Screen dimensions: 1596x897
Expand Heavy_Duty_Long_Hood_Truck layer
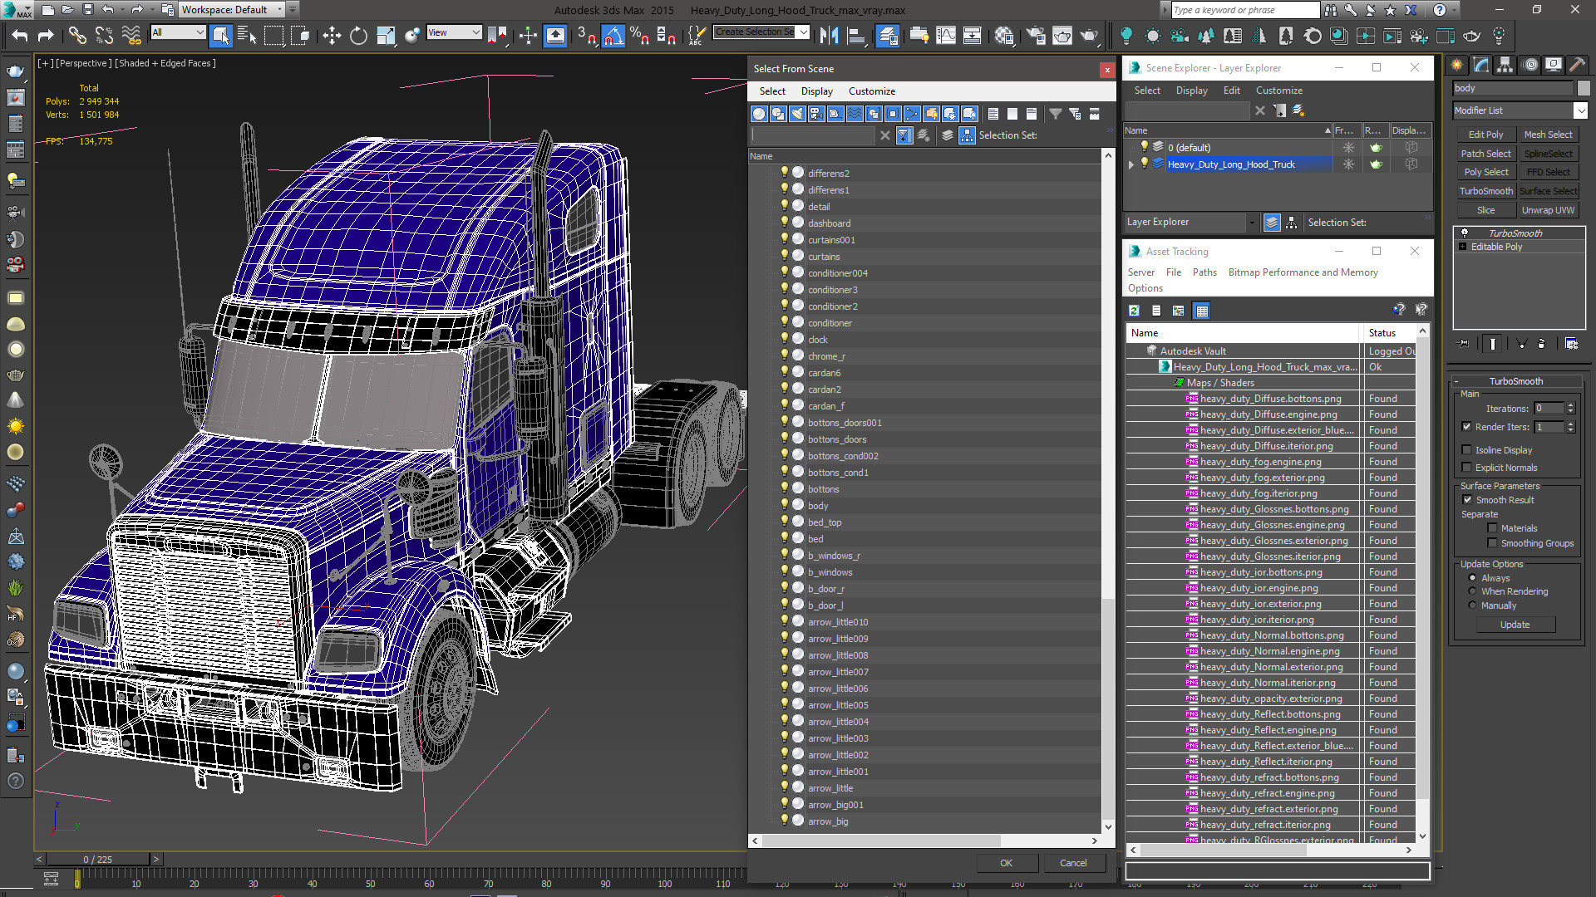[1131, 164]
